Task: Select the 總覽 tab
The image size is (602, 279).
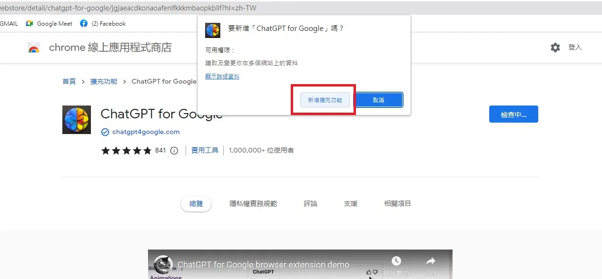Action: tap(196, 203)
